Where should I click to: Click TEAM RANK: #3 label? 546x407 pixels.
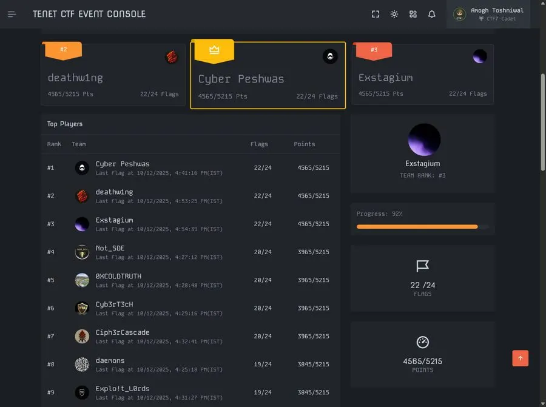(422, 175)
